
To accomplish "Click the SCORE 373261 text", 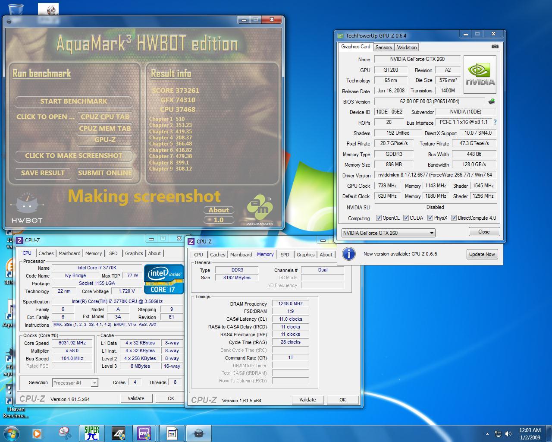I will click(176, 90).
